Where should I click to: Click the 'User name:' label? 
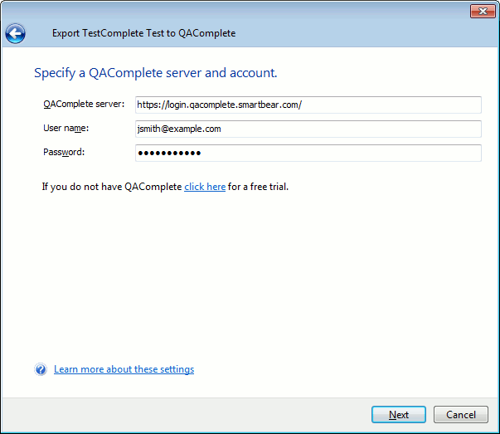coord(66,129)
